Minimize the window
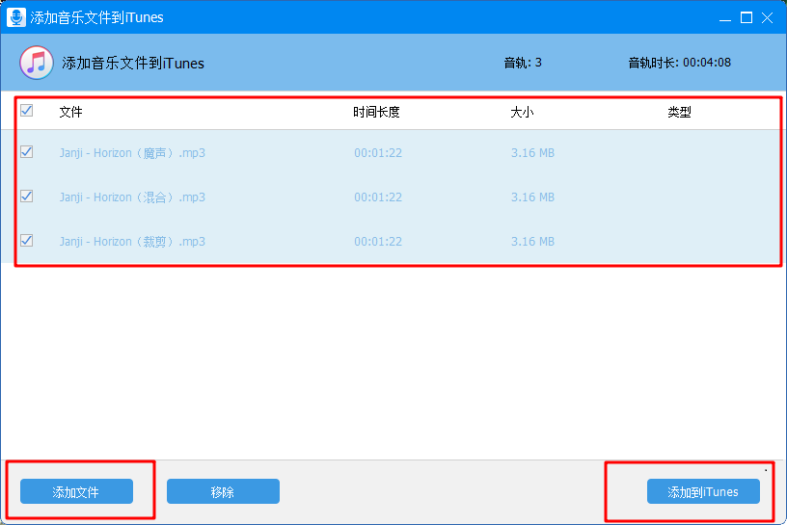 click(x=724, y=18)
